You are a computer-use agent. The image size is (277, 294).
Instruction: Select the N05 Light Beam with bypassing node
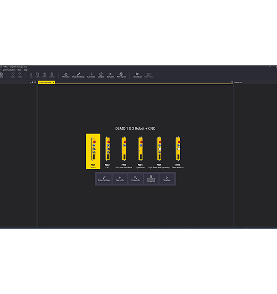(159, 152)
